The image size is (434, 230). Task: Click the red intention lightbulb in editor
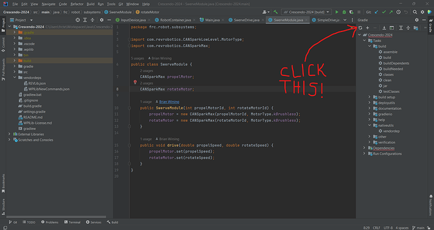[135, 82]
